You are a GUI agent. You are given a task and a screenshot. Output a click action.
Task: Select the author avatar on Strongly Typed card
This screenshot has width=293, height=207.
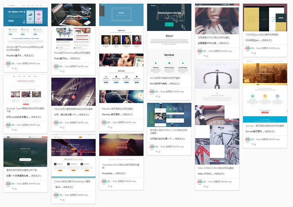click(8, 125)
